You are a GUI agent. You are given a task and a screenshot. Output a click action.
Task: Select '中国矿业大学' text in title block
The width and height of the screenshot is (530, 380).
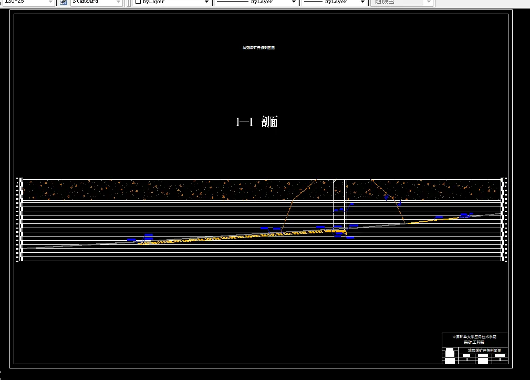[463, 337]
